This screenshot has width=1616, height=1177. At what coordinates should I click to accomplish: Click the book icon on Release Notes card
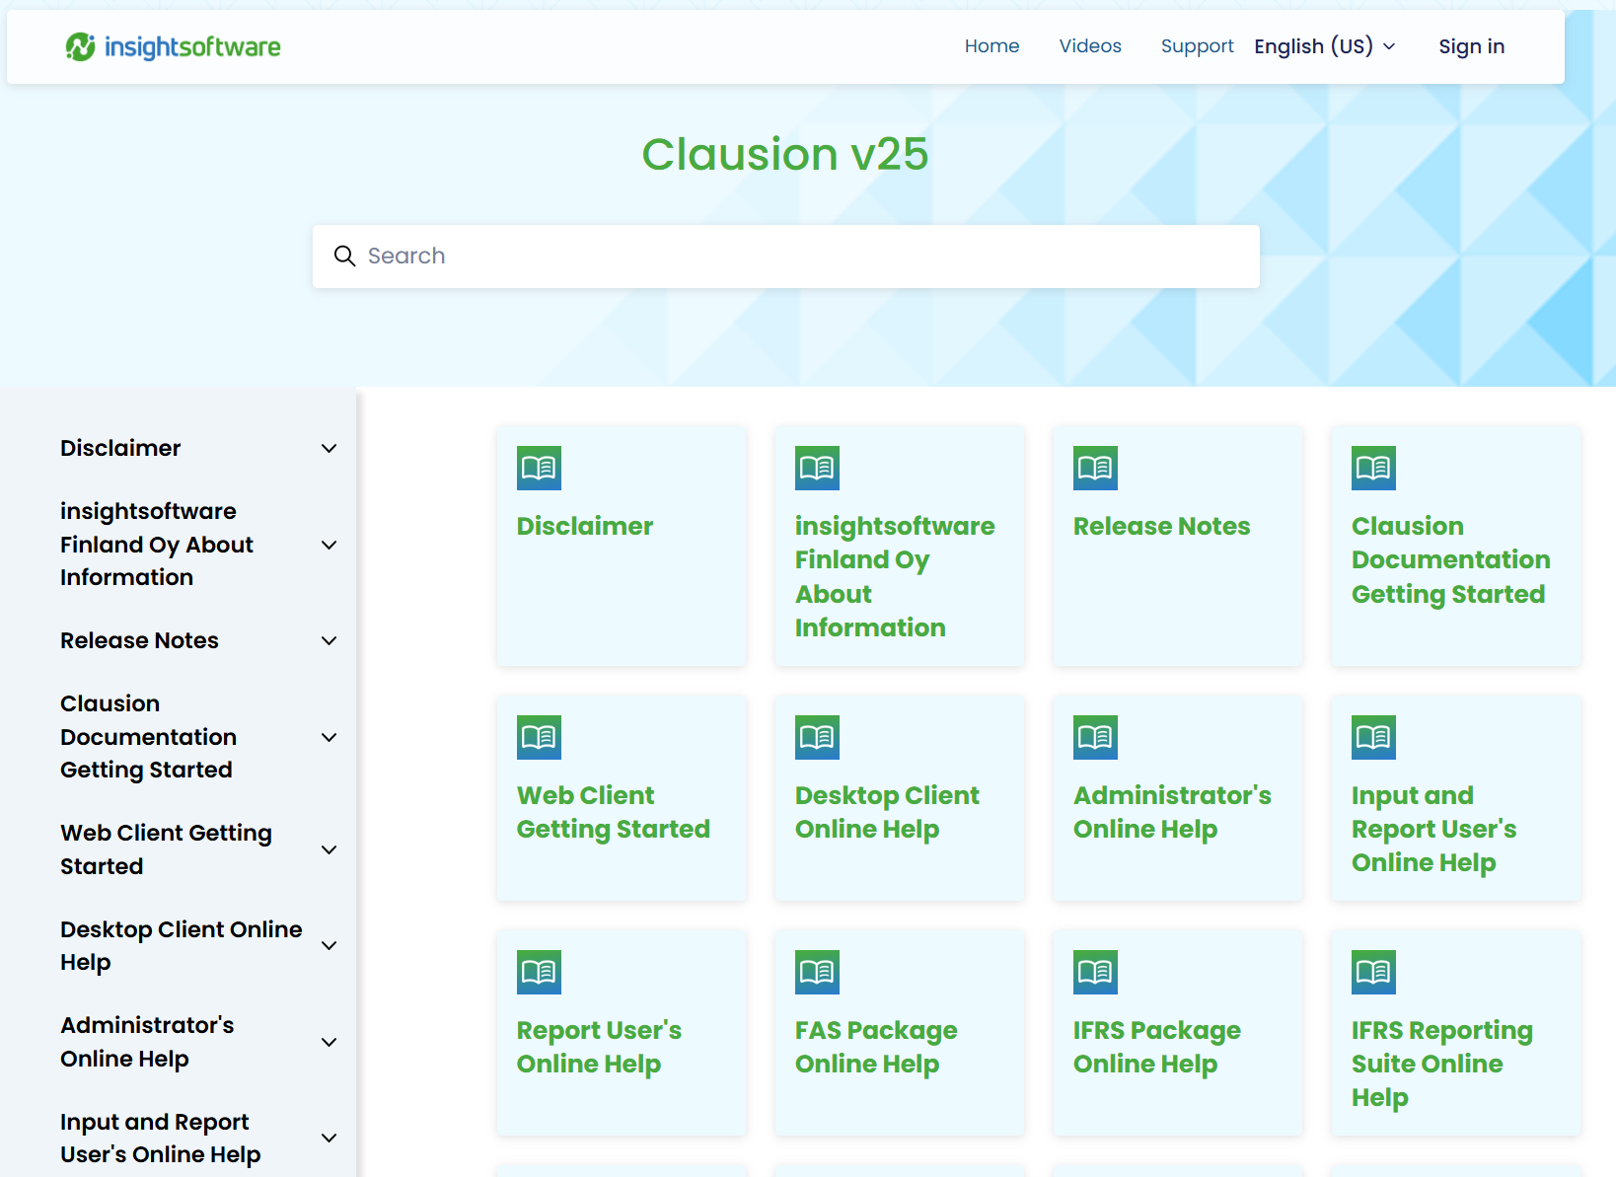point(1095,468)
